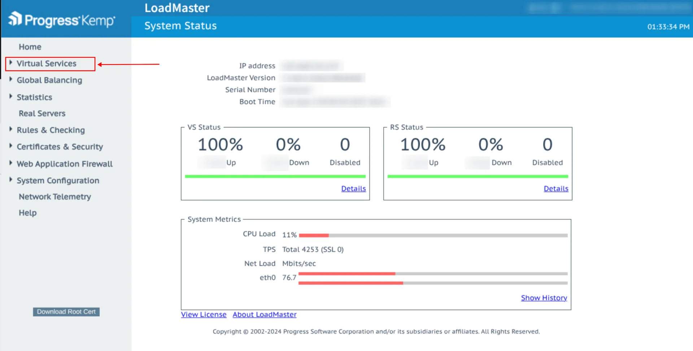The height and width of the screenshot is (351, 693).
Task: Expand the Global Balancing arrow
Action: tap(11, 79)
